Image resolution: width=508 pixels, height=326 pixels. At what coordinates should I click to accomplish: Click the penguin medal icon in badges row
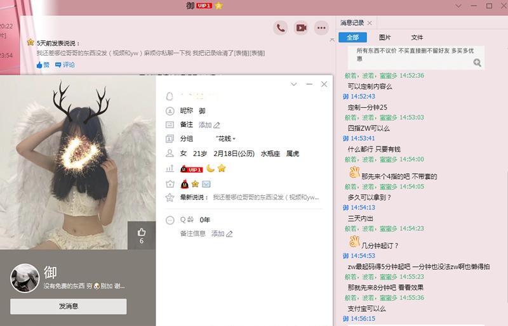click(x=185, y=184)
